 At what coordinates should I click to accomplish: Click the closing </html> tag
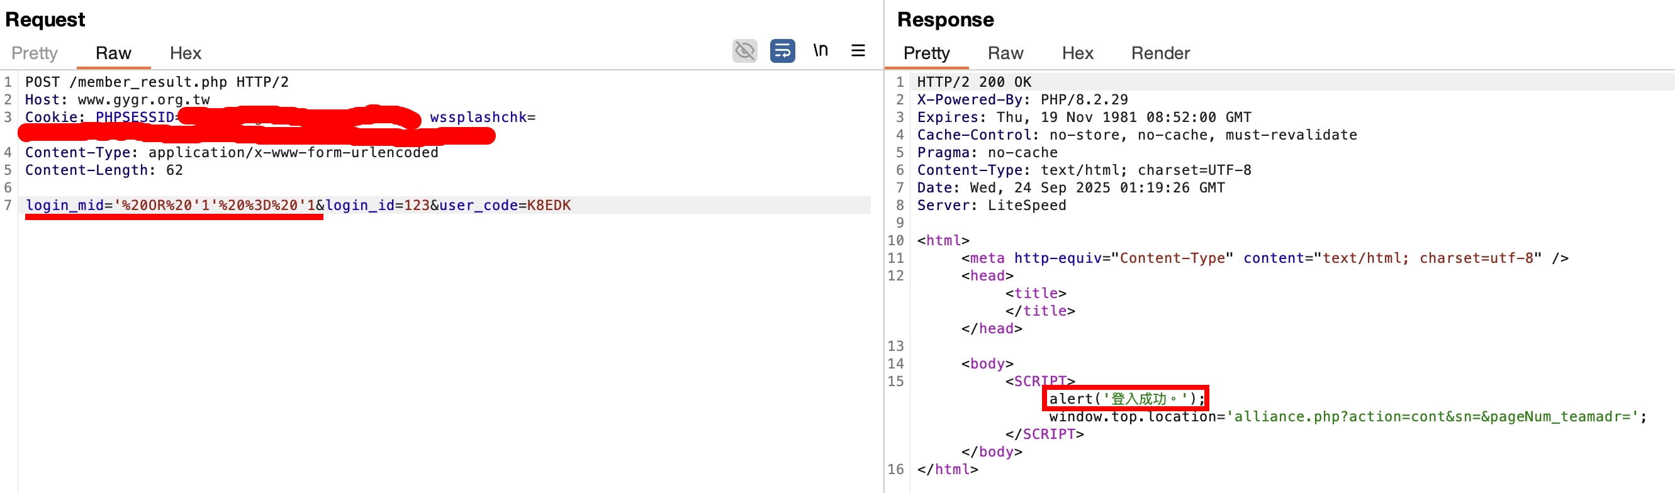948,469
